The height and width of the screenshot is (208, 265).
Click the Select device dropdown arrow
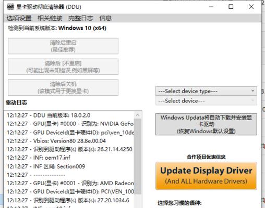pos(252,100)
